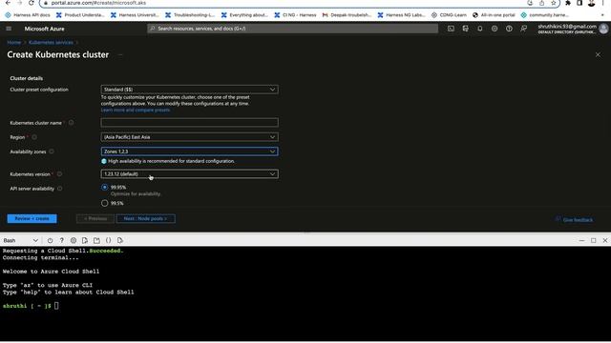Click info icon next to API server availability
This screenshot has height=343, width=611.
(x=59, y=189)
